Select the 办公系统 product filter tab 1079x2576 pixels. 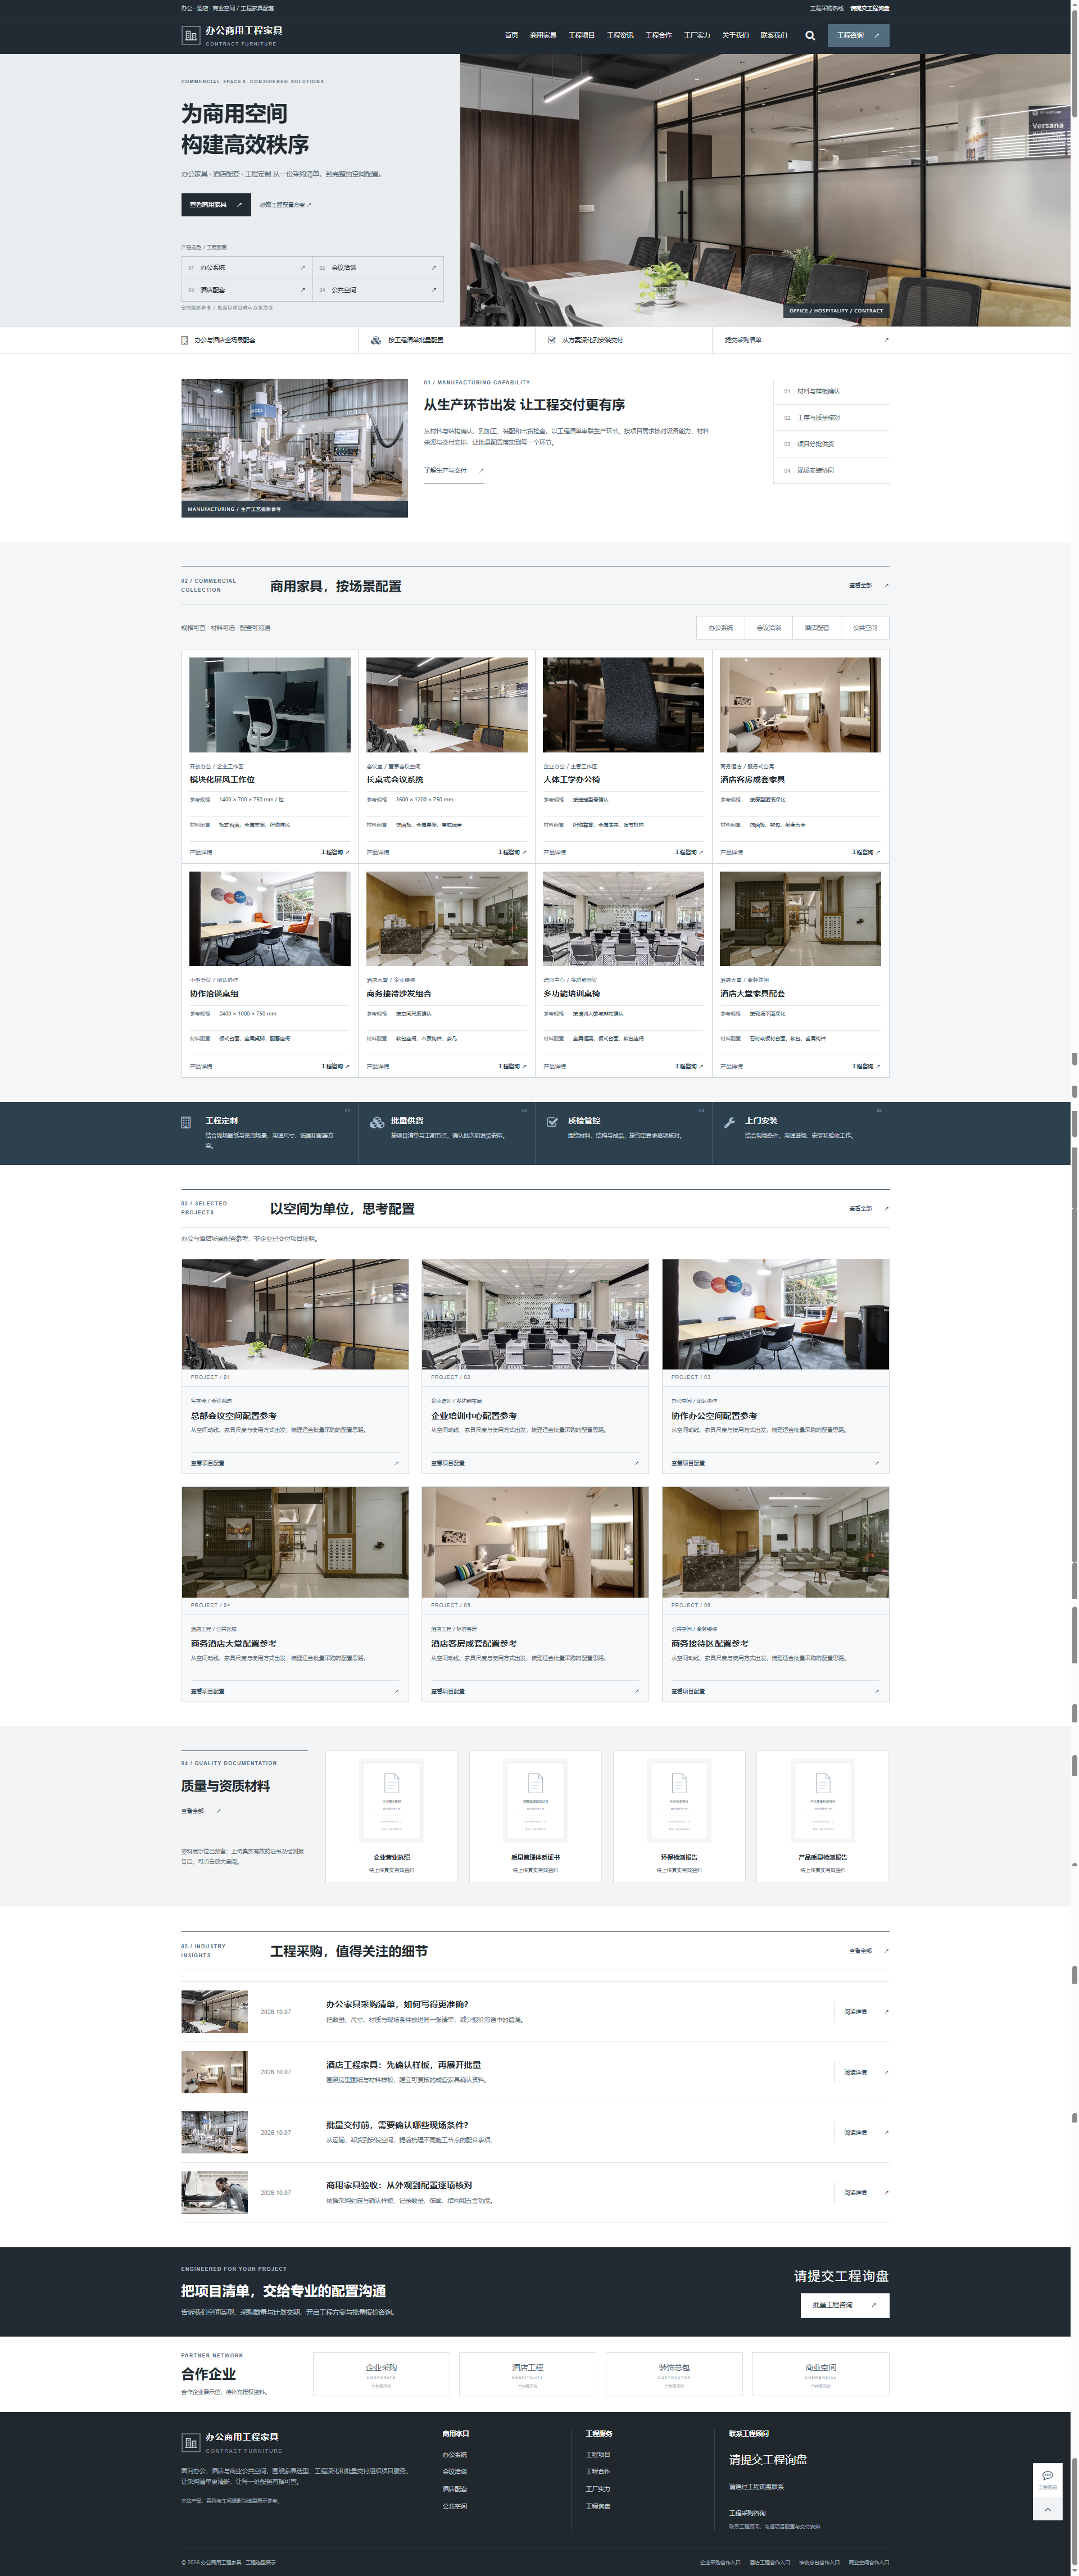coord(720,628)
